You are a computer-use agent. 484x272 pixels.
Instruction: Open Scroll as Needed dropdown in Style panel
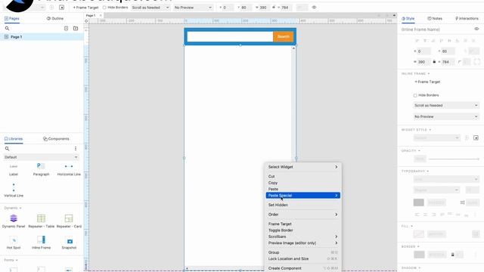(x=446, y=106)
